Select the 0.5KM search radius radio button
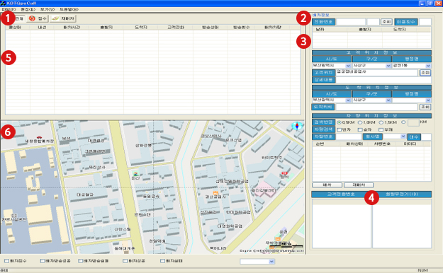 339,122
